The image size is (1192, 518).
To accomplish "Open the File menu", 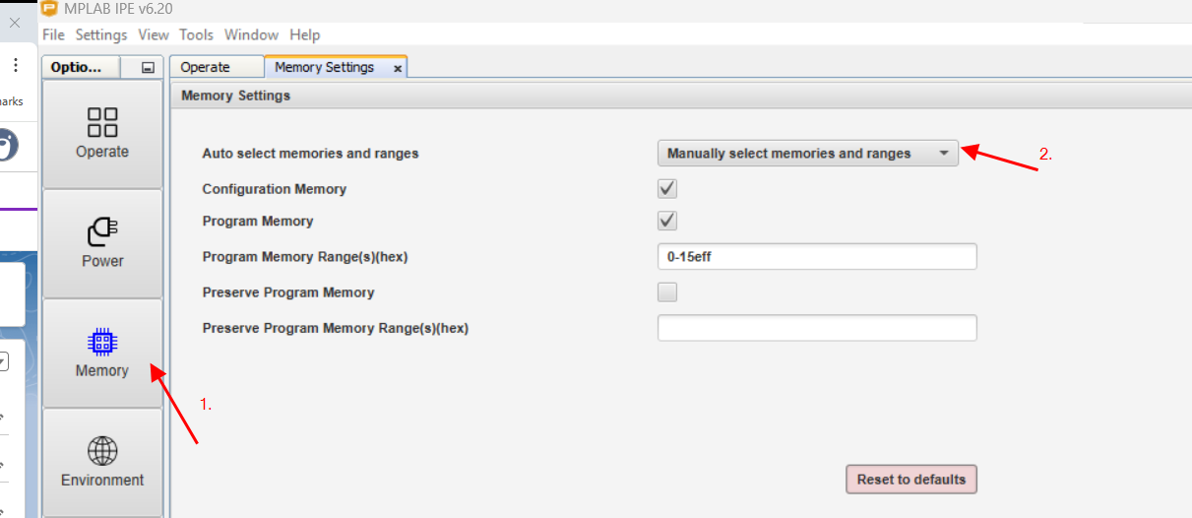I will (54, 34).
